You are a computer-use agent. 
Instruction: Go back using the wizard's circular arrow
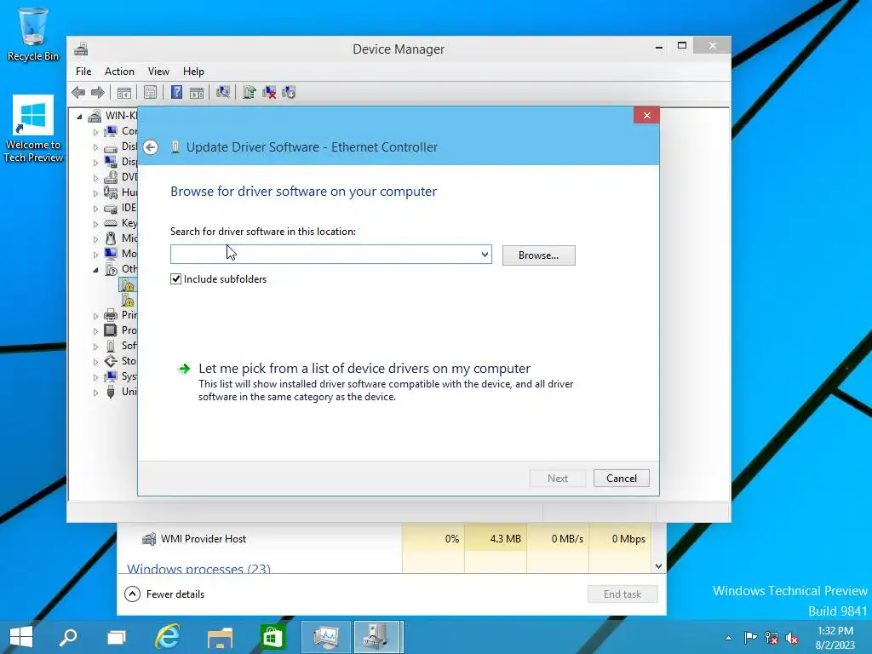tap(150, 147)
